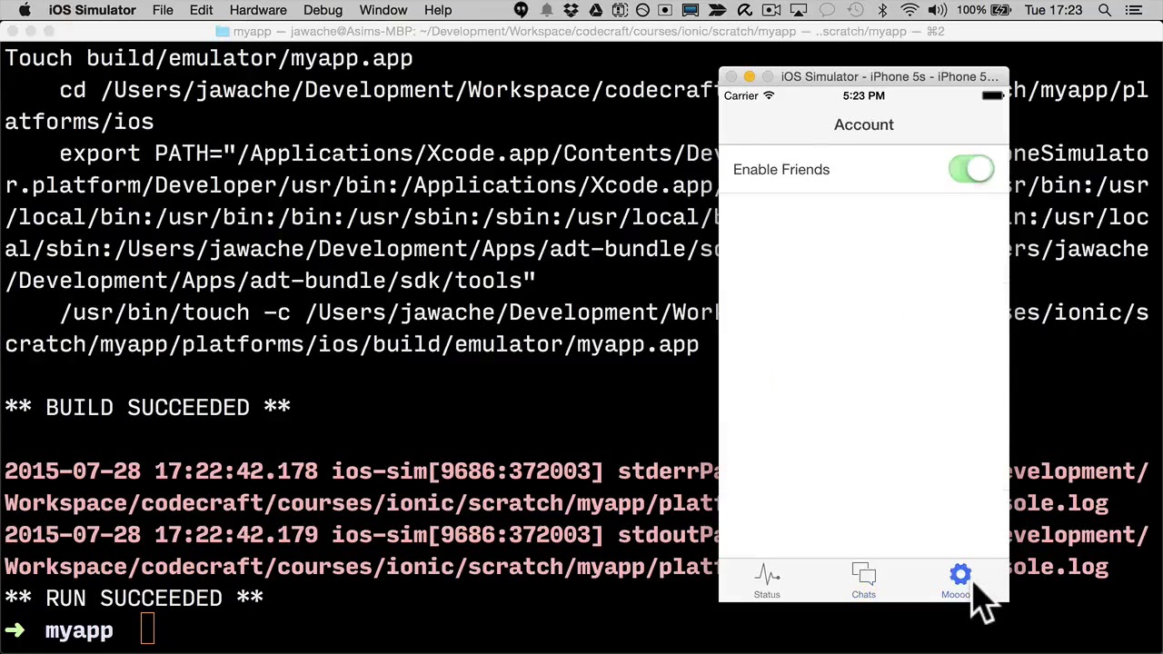The height and width of the screenshot is (654, 1163).
Task: Click the terminal prompt cursor after myapp
Action: click(x=147, y=630)
